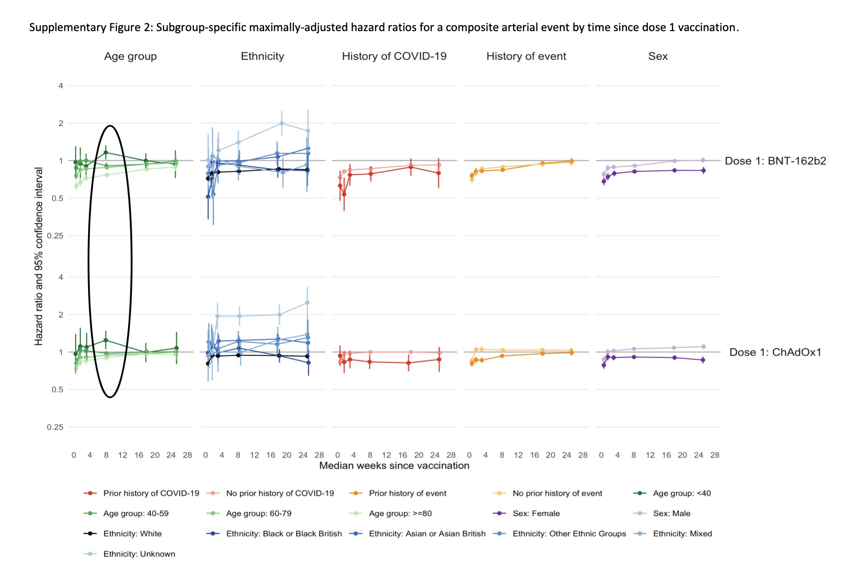Image resolution: width=860 pixels, height=568 pixels.
Task: Click the 'History of event' panel heading
Action: 526,56
